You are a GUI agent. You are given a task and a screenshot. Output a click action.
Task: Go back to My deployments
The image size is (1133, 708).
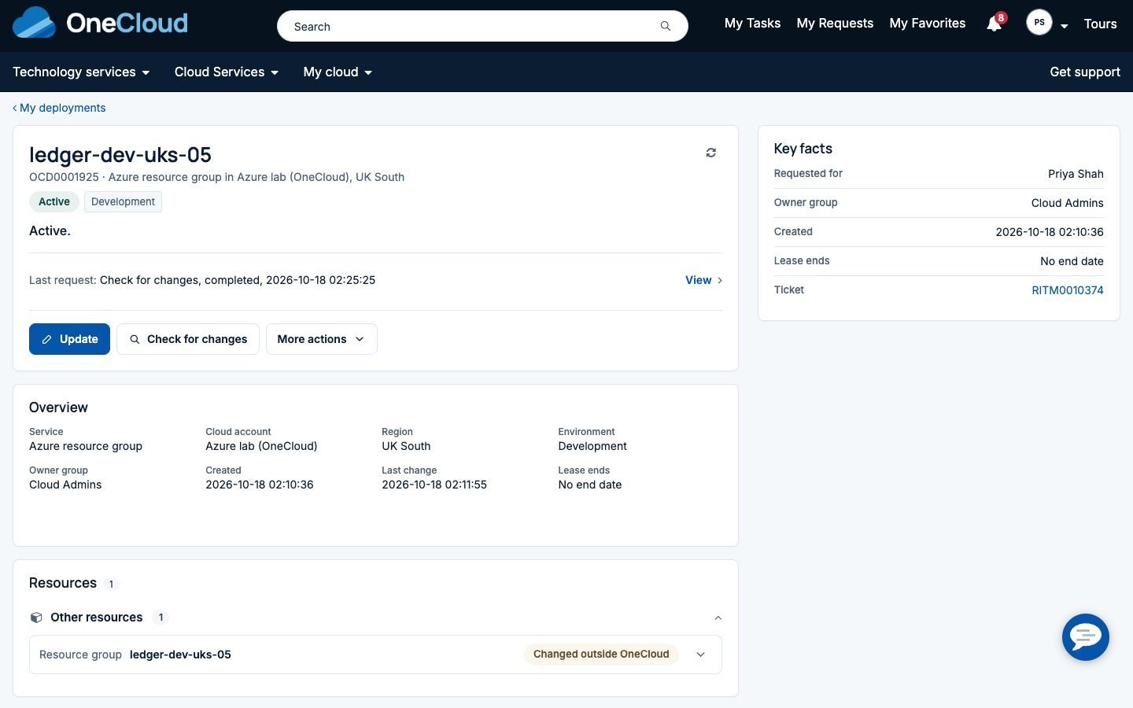59,108
